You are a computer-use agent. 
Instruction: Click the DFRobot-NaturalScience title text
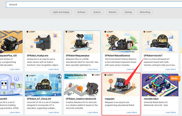click(117, 56)
